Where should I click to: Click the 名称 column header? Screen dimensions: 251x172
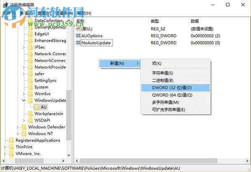[112, 21]
